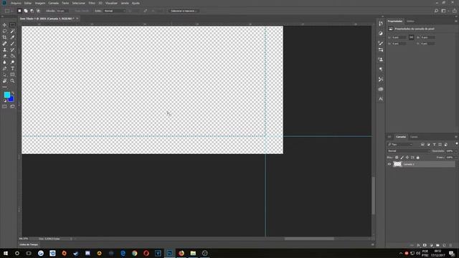Open the Edit Toolbar three-dots menu

[x=5, y=87]
